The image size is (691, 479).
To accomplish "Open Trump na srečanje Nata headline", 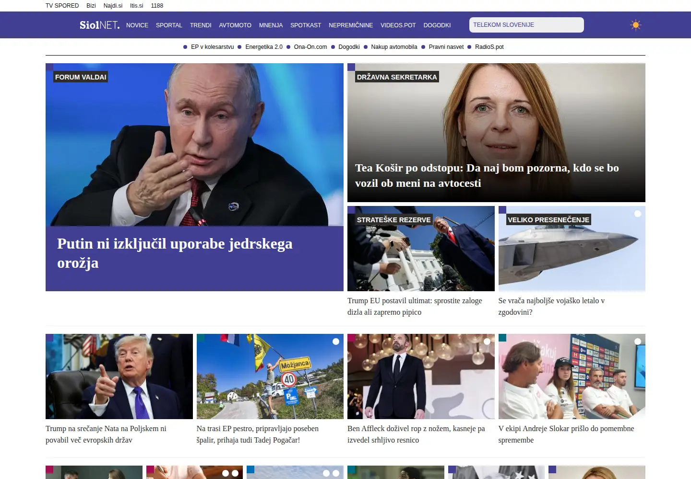I will (106, 434).
